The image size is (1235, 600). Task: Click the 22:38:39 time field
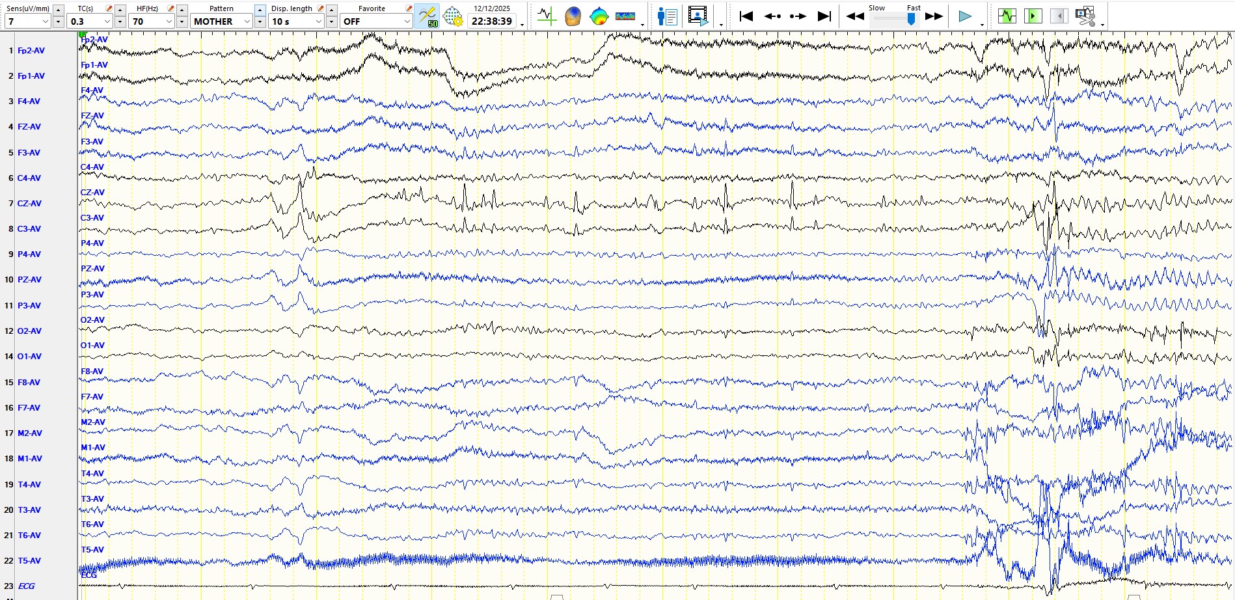(x=493, y=21)
